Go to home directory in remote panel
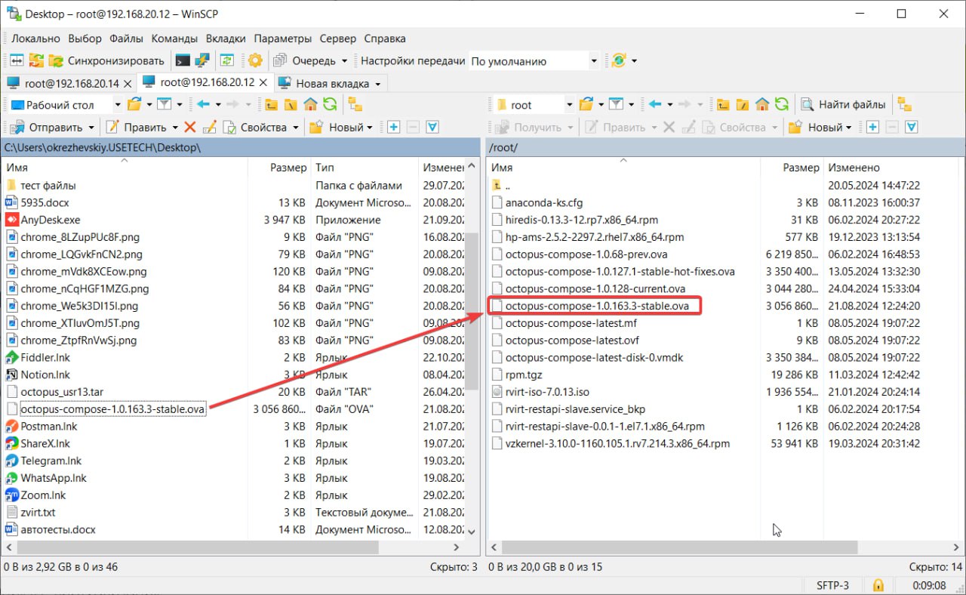Image resolution: width=966 pixels, height=595 pixels. 762,104
